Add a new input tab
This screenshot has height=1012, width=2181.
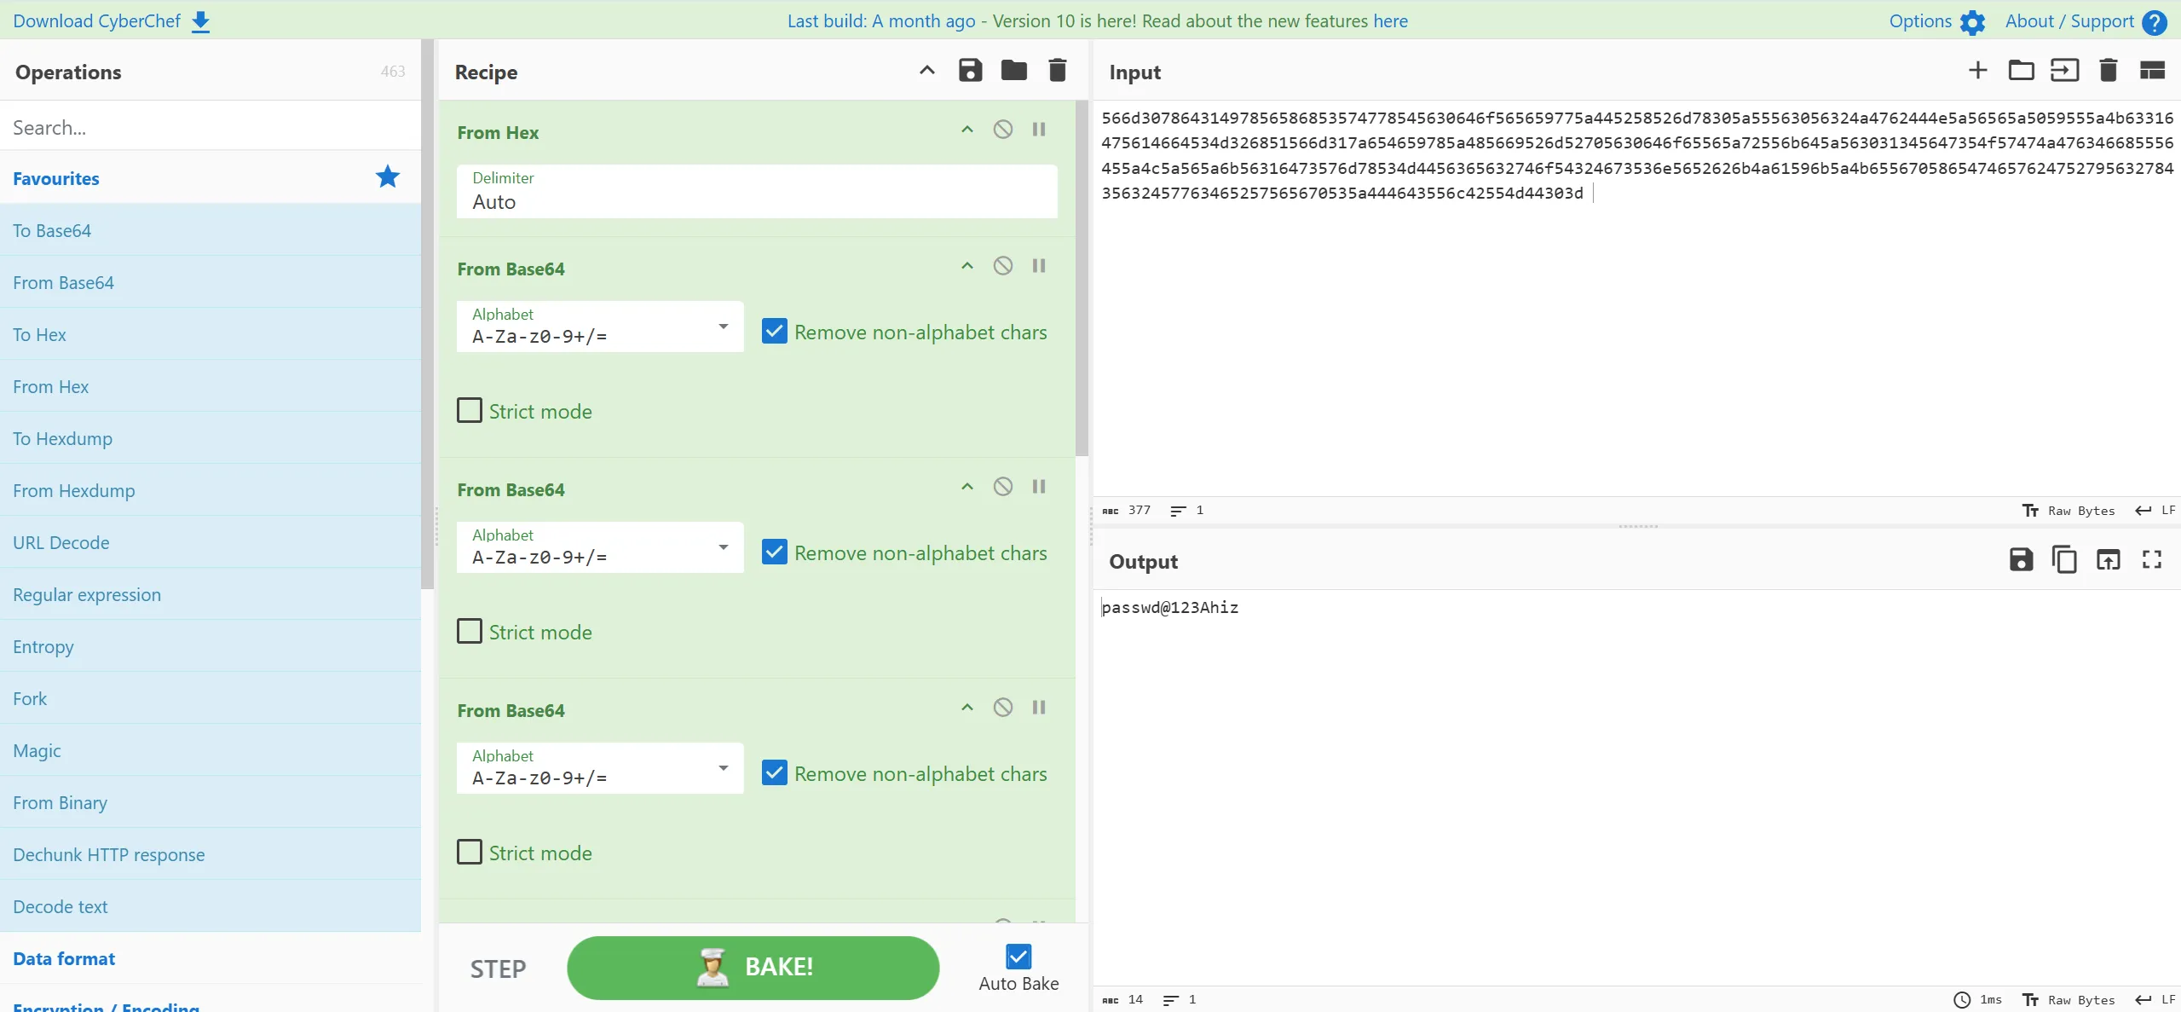(1977, 71)
